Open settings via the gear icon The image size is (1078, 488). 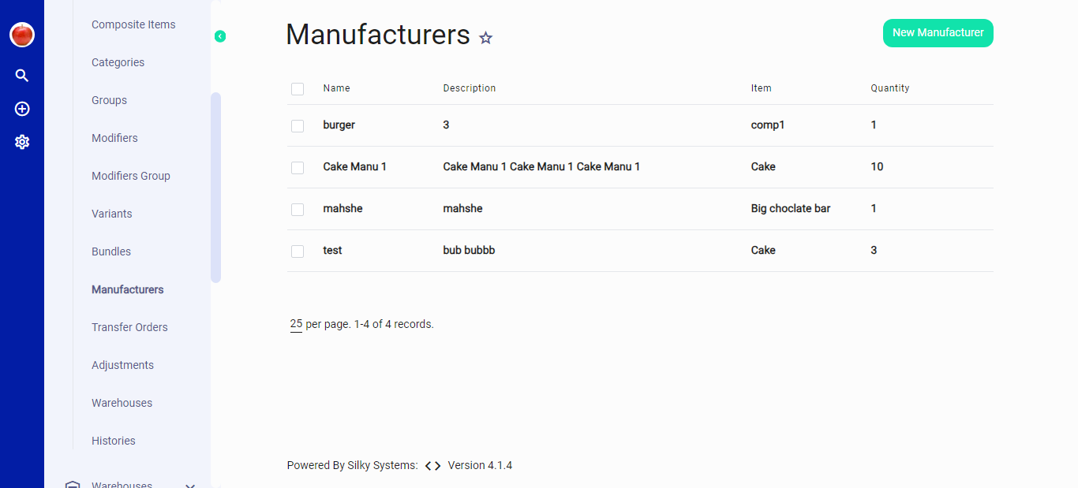tap(21, 142)
